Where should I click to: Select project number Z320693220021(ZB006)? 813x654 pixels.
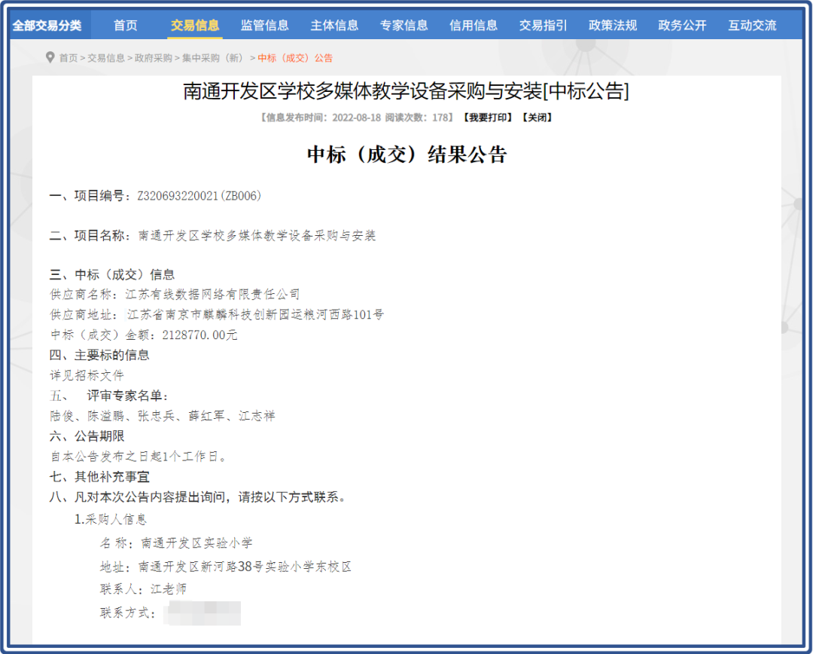point(199,196)
